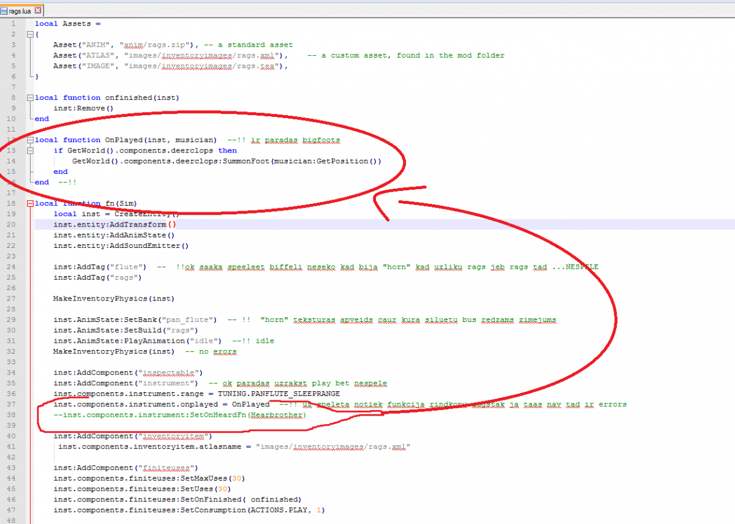The width and height of the screenshot is (735, 524).
Task: Close the rags.lua tab
Action: tap(39, 10)
